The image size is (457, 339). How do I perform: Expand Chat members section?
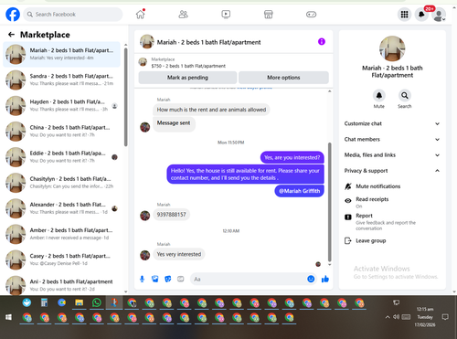tap(392, 139)
